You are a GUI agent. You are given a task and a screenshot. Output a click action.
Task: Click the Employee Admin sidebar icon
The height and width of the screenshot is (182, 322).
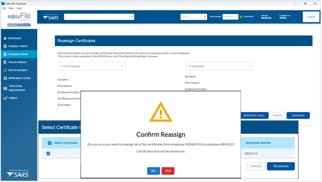tap(5, 54)
